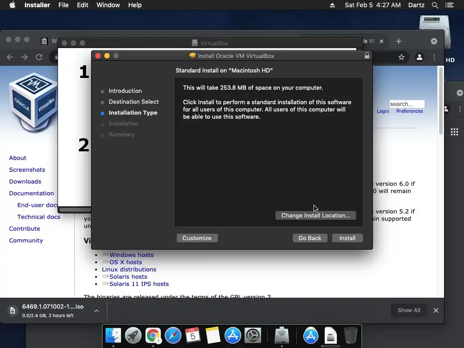Open Notification Center list icon in menu bar

pyautogui.click(x=449, y=5)
